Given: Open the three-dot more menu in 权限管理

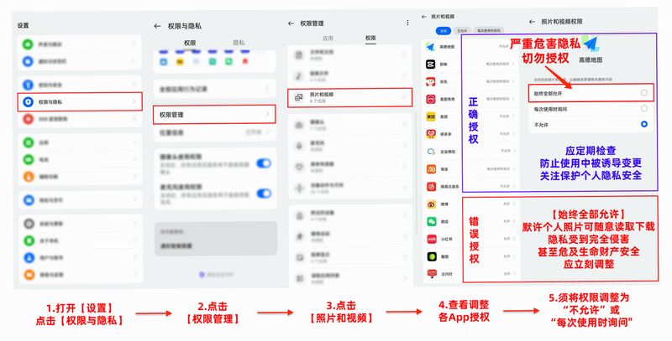Looking at the screenshot, I should [407, 23].
